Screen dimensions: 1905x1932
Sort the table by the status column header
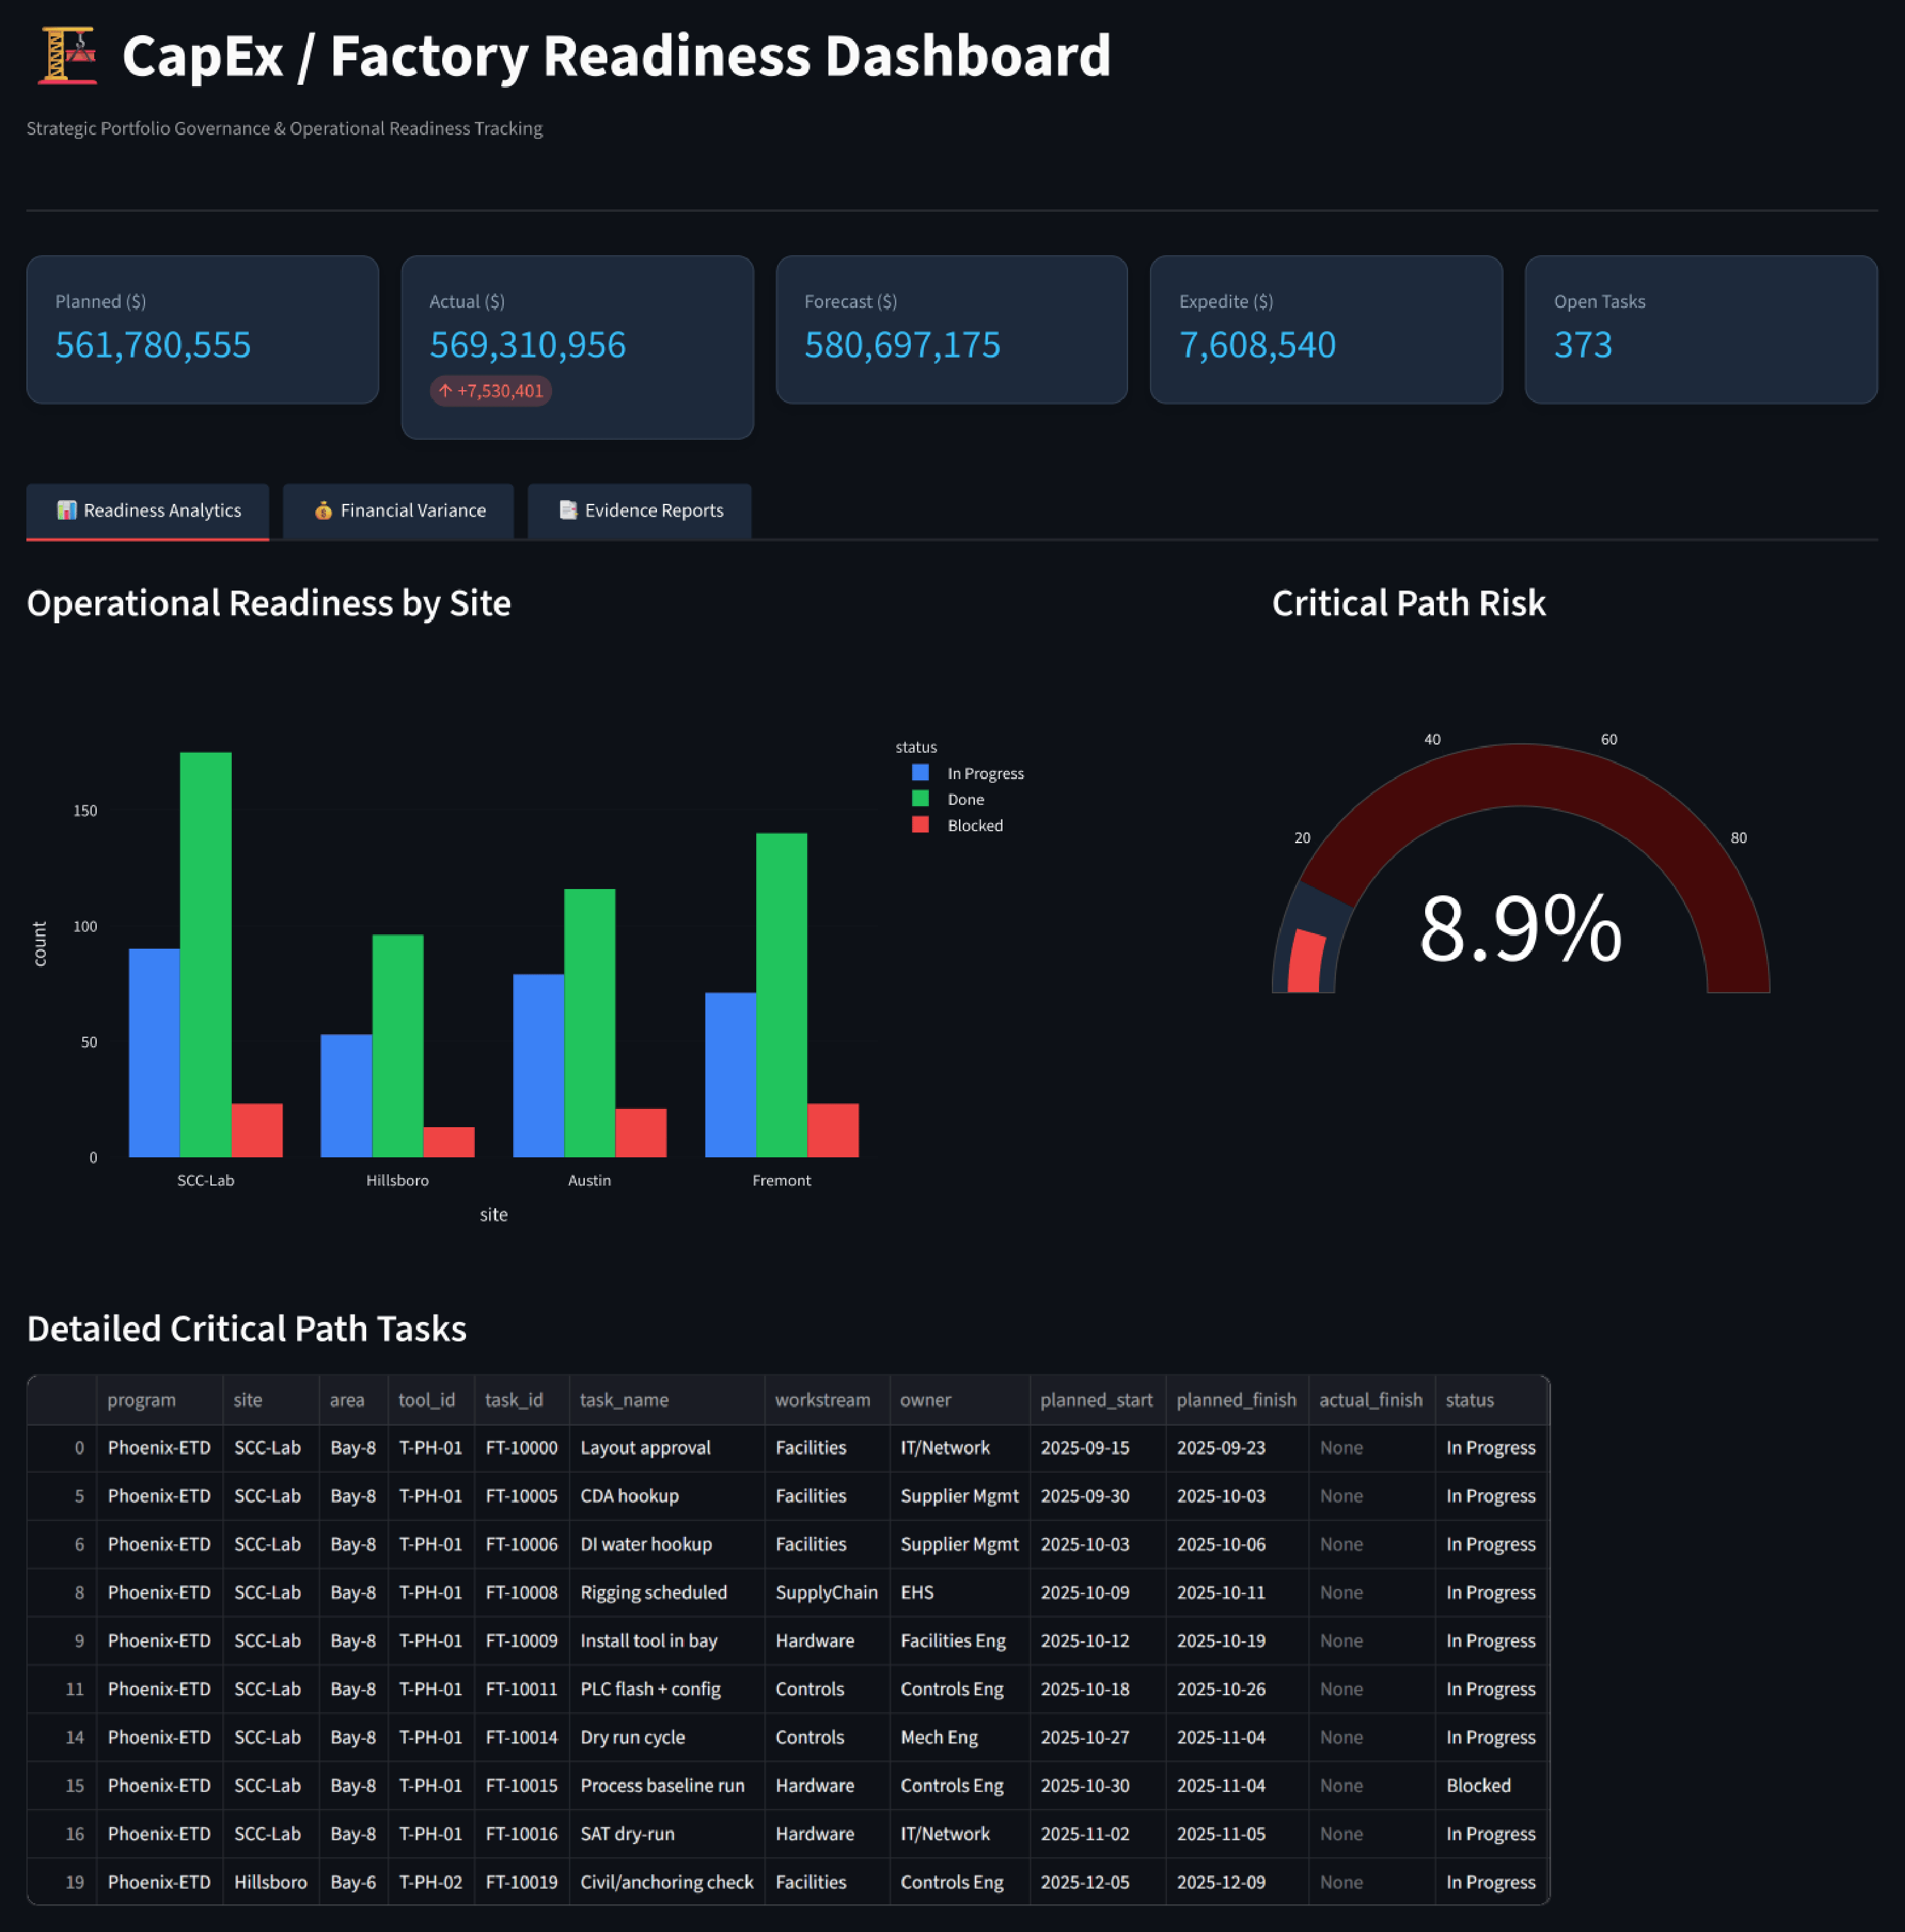click(1469, 1400)
